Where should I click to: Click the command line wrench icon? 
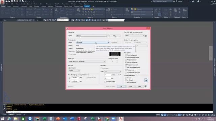pos(4,109)
